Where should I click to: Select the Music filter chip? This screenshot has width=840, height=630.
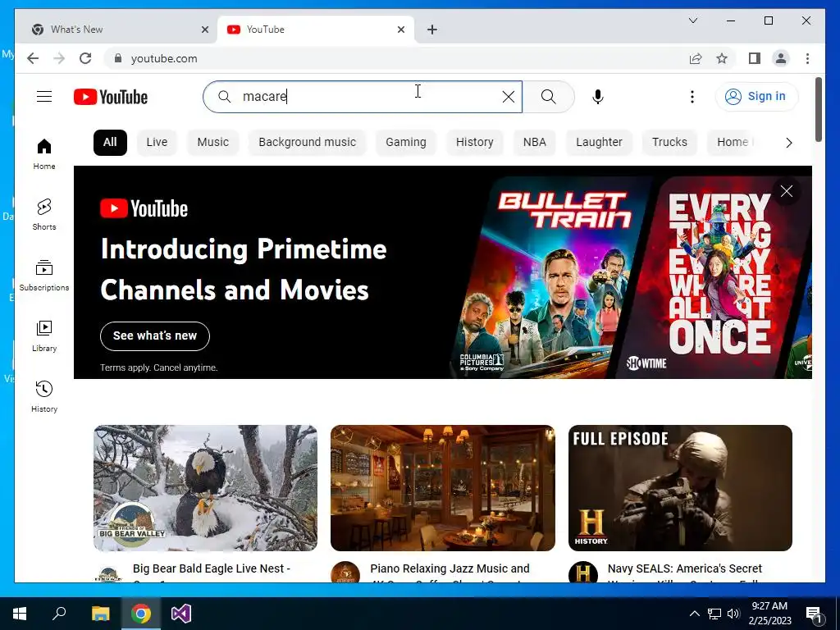pos(212,143)
